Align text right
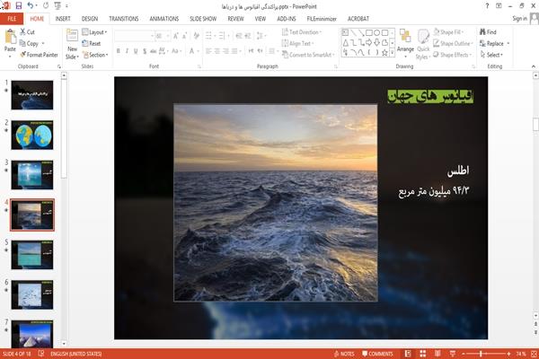The height and width of the screenshot is (359, 539). [225, 51]
